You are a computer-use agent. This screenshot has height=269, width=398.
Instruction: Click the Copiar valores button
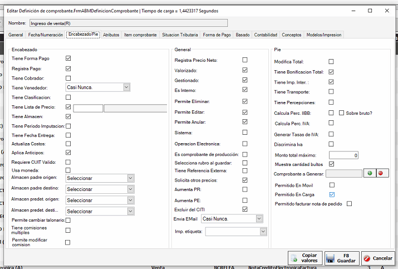(x=304, y=258)
